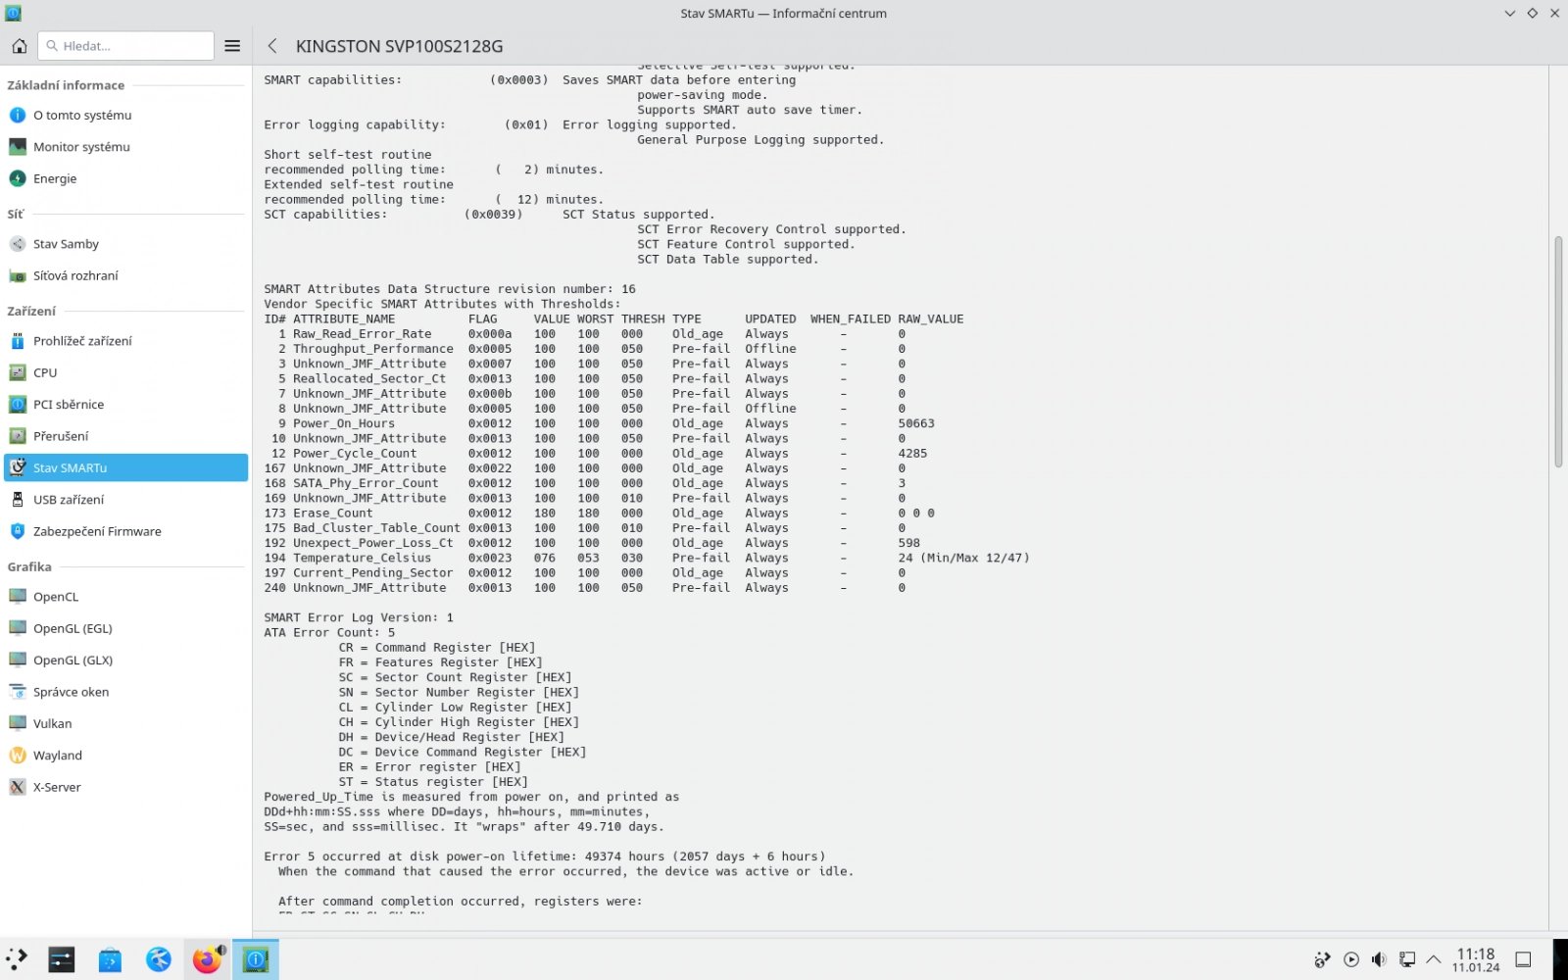Open Prohlížeč zařízení device viewer

(125, 341)
